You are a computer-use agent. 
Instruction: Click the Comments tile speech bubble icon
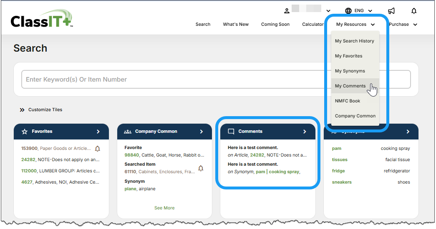(x=231, y=132)
